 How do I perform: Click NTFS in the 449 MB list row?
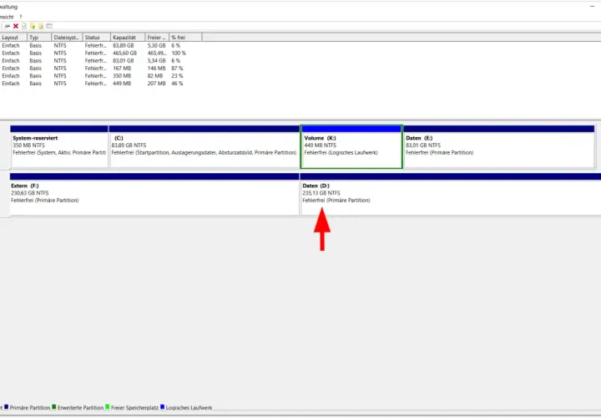click(x=60, y=84)
